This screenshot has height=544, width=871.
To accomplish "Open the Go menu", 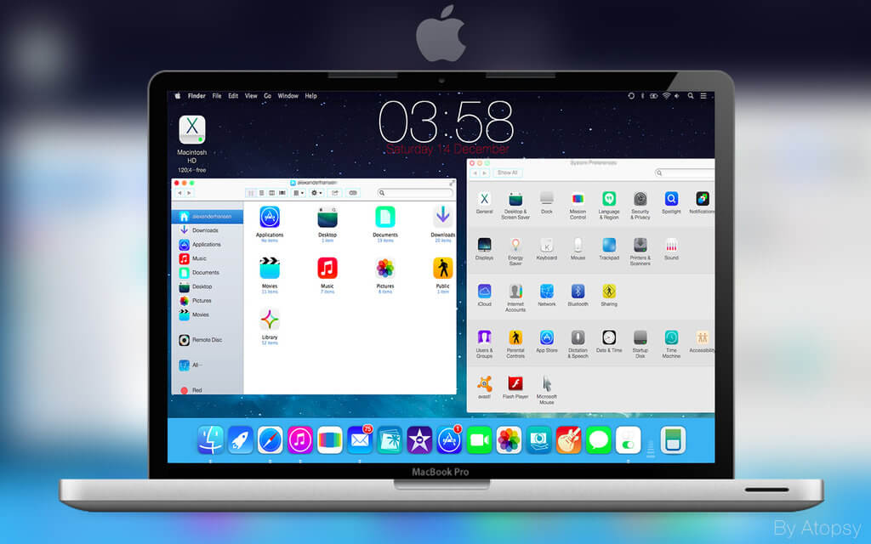I will 268,96.
